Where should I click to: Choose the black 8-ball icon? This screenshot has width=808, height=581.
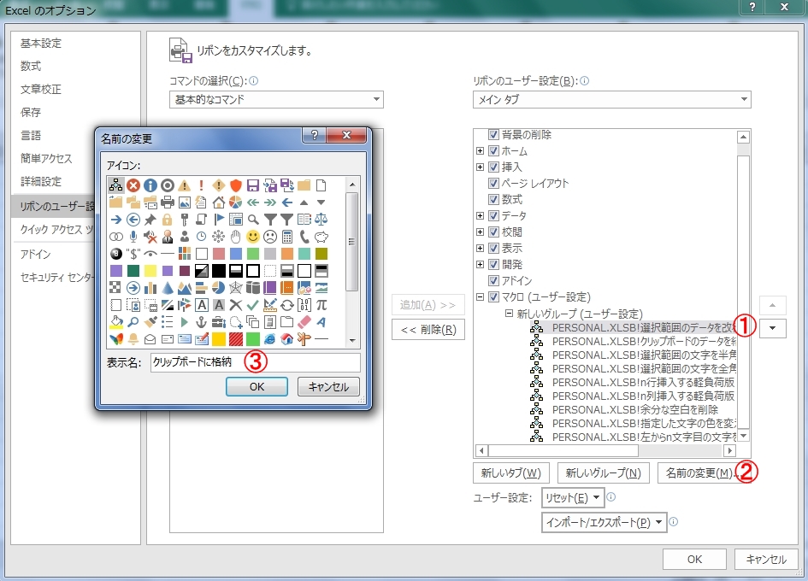(x=116, y=254)
